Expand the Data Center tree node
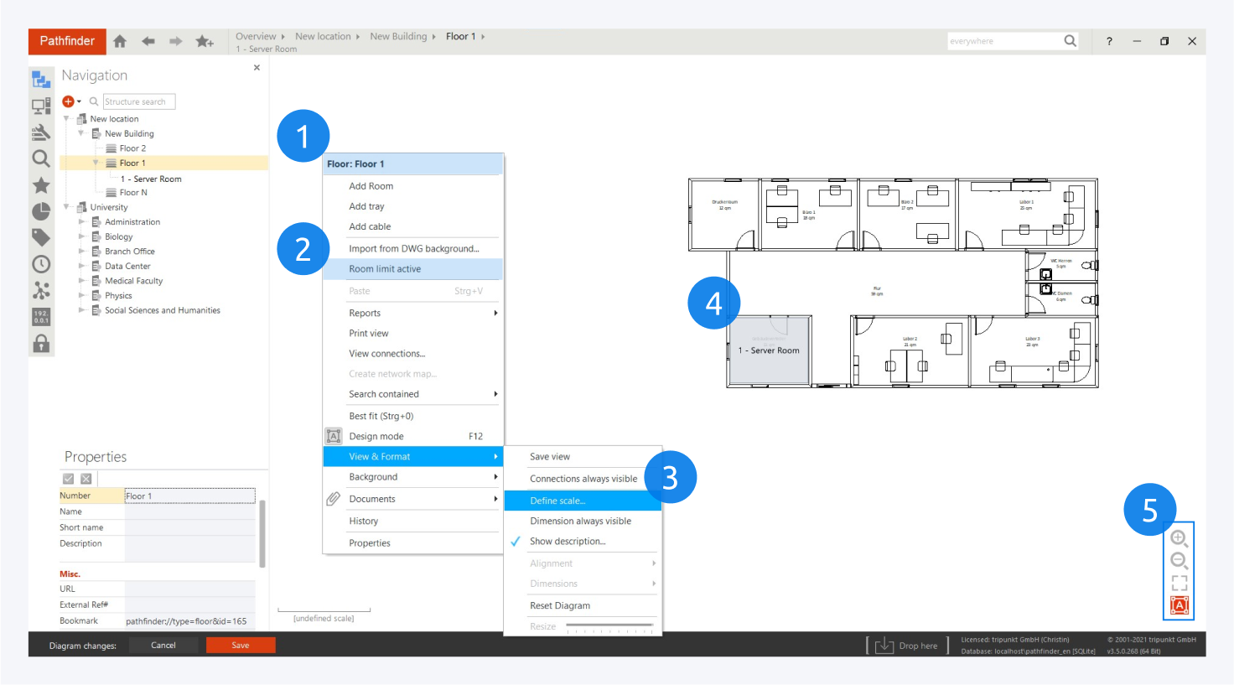The width and height of the screenshot is (1234, 685). click(x=81, y=267)
